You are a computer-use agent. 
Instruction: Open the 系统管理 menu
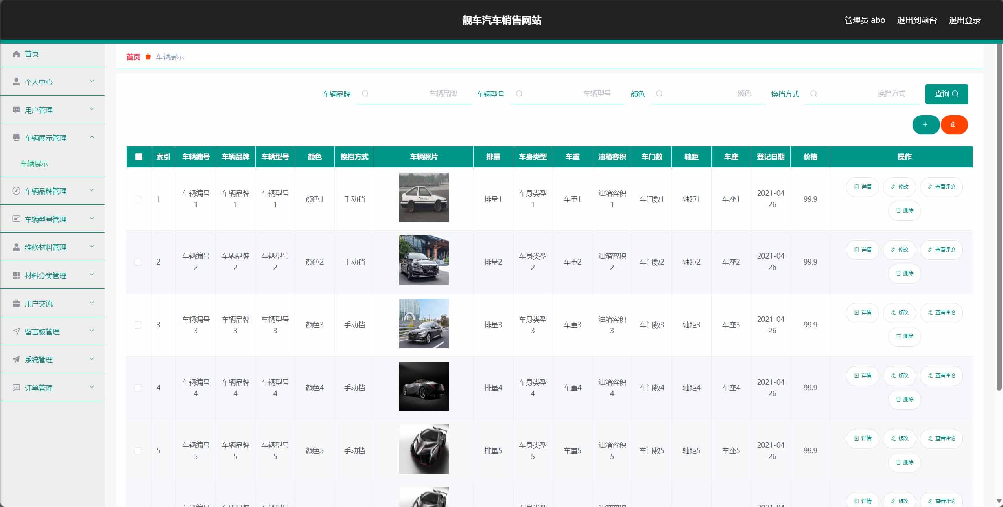pyautogui.click(x=52, y=360)
